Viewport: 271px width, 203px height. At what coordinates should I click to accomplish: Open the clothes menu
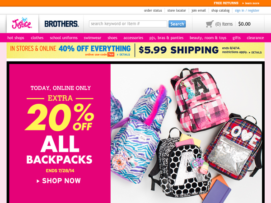point(37,38)
